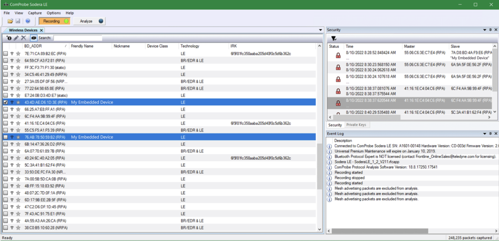
Task: Open the Help menu
Action: pyautogui.click(x=70, y=13)
